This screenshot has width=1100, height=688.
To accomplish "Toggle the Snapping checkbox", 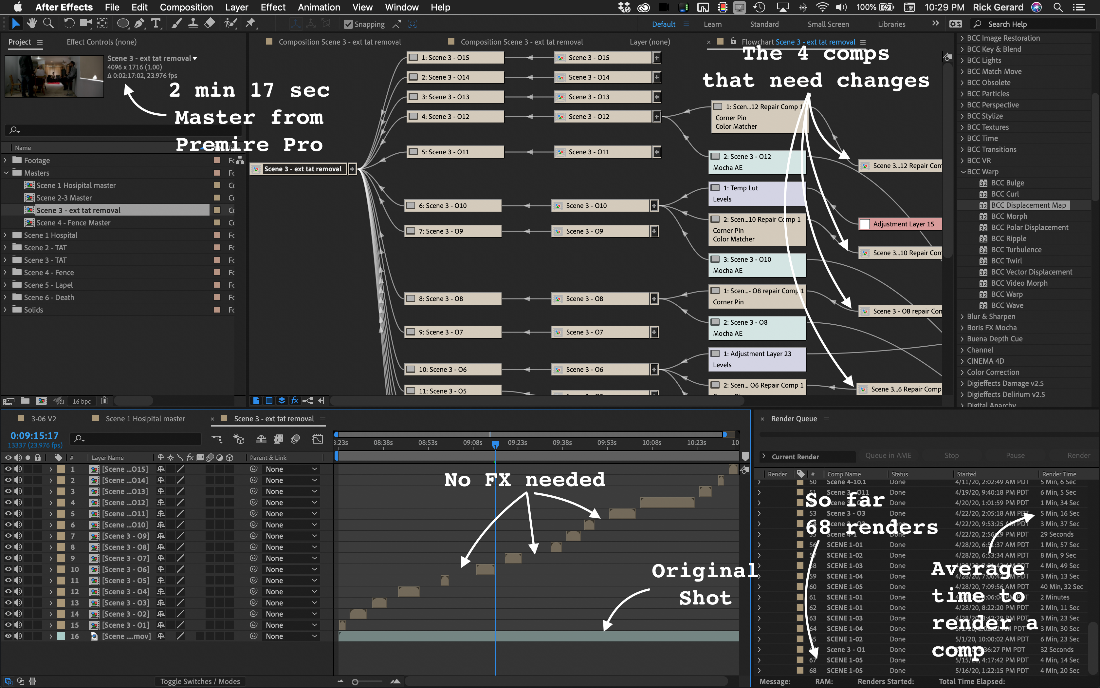I will click(x=348, y=25).
